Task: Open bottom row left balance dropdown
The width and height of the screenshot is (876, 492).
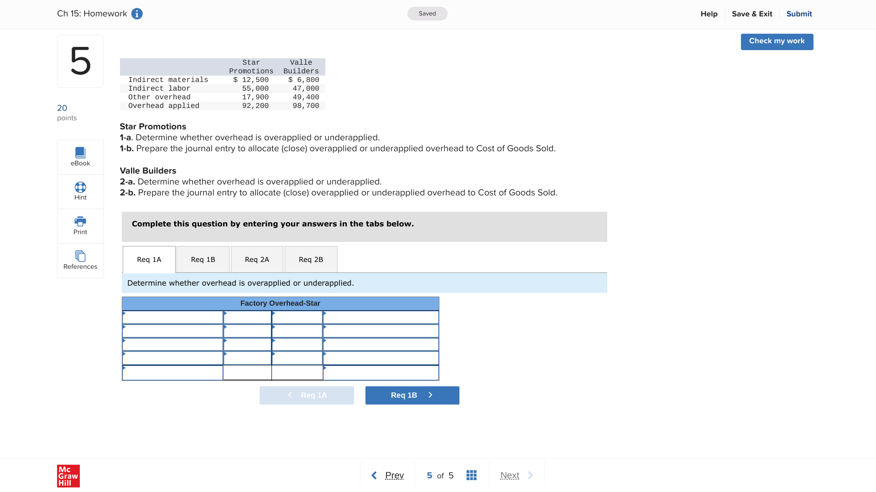Action: pyautogui.click(x=172, y=373)
